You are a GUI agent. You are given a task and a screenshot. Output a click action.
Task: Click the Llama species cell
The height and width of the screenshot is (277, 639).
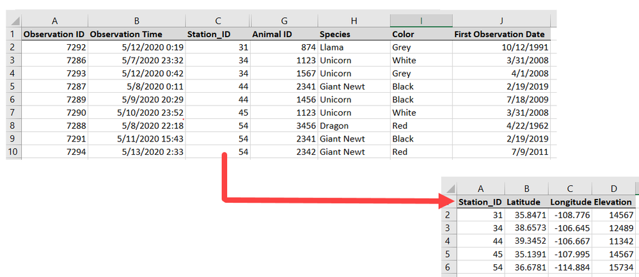pyautogui.click(x=354, y=47)
